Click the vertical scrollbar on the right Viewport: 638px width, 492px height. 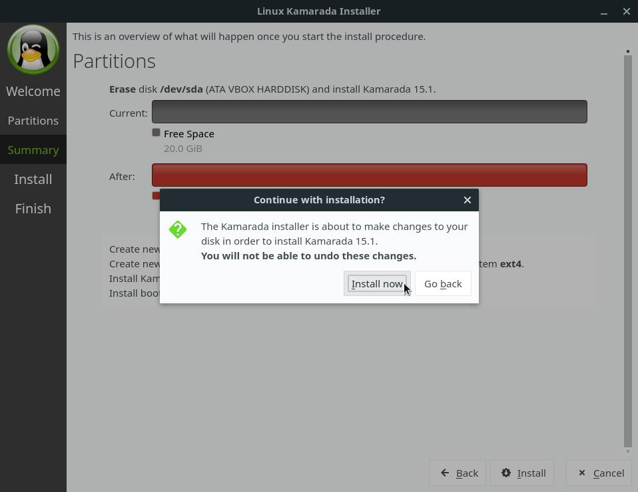click(x=627, y=251)
